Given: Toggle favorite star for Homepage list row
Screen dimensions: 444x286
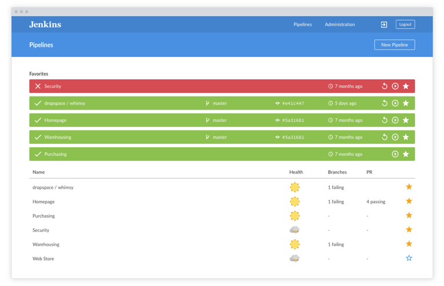Looking at the screenshot, I should [x=409, y=201].
